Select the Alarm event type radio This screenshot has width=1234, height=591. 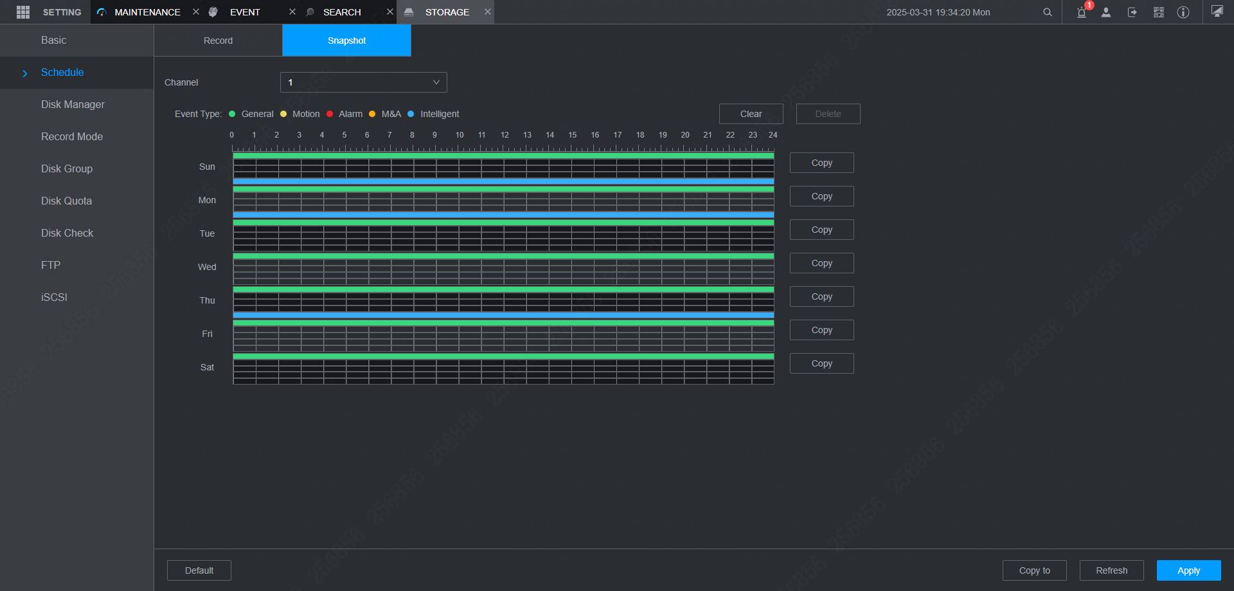[x=330, y=114]
